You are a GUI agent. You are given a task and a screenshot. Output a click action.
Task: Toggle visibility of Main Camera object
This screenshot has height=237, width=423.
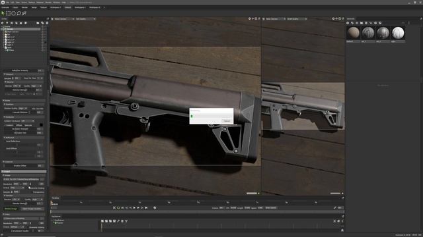(42, 32)
